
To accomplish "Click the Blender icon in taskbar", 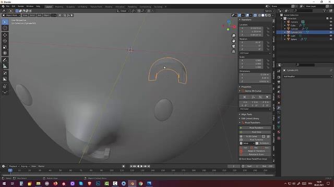I will coord(132,183).
